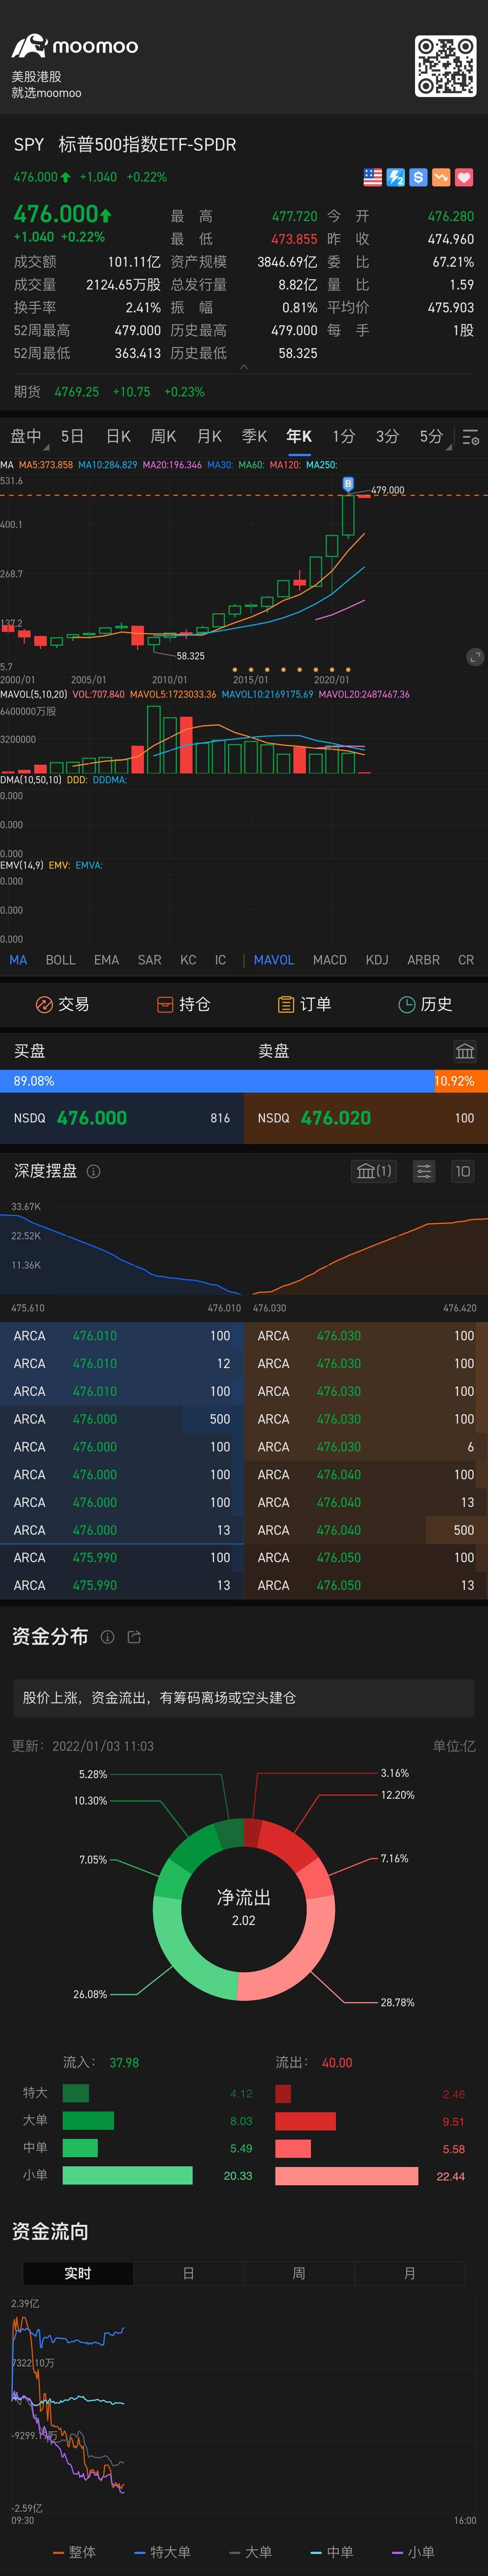The image size is (488, 2576).
Task: Tap the share icon beside 资金分布
Action: pos(134,1637)
